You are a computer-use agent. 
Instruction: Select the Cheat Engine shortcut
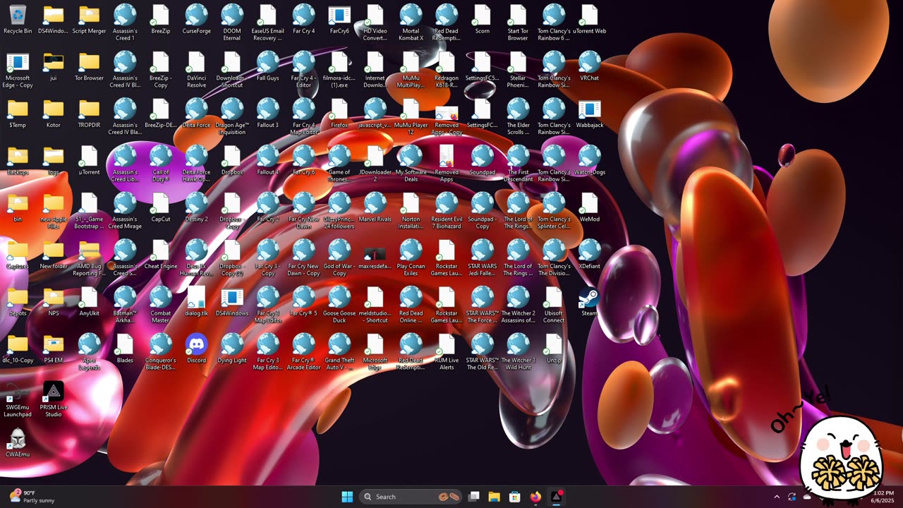pyautogui.click(x=161, y=255)
